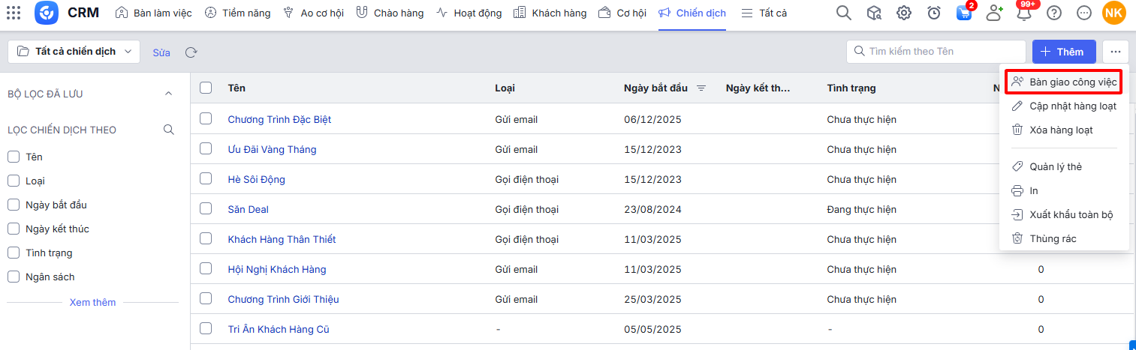This screenshot has width=1136, height=350.
Task: Click the refresh icon beside Sửa
Action: click(191, 52)
